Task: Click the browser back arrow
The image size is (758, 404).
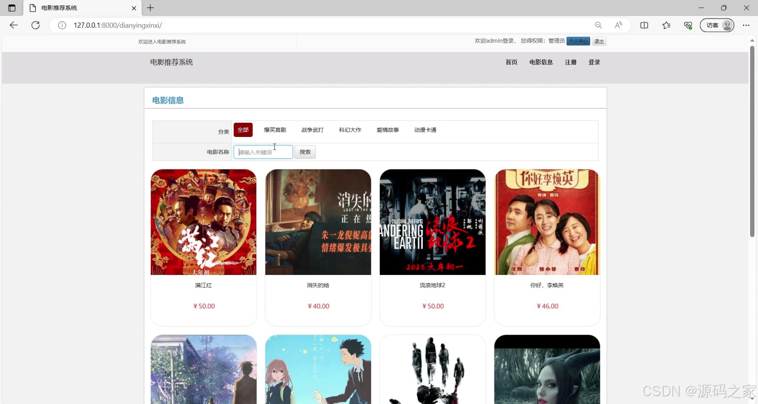Action: 14,25
